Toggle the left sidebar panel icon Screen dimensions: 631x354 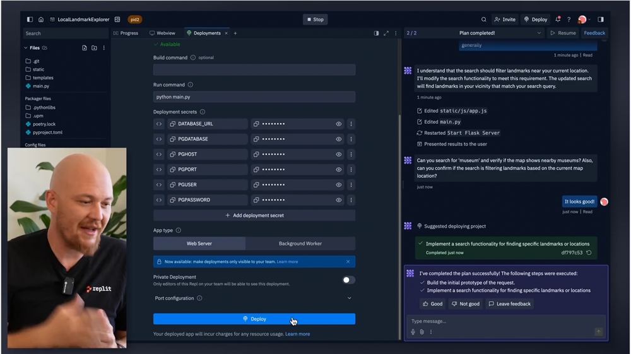(30, 20)
